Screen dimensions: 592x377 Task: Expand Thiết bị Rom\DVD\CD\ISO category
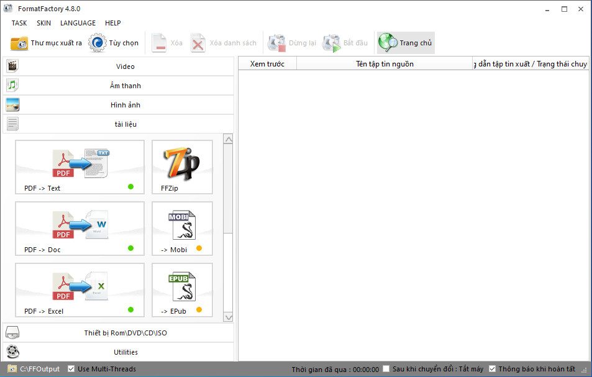click(x=118, y=333)
